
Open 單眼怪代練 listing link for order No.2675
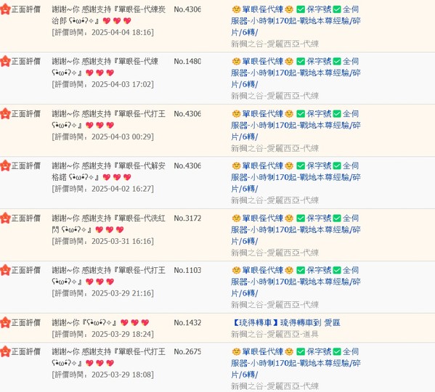[296, 363]
